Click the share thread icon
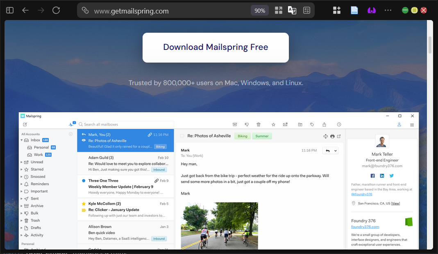Screen dimensions: 438x254 tap(324, 124)
